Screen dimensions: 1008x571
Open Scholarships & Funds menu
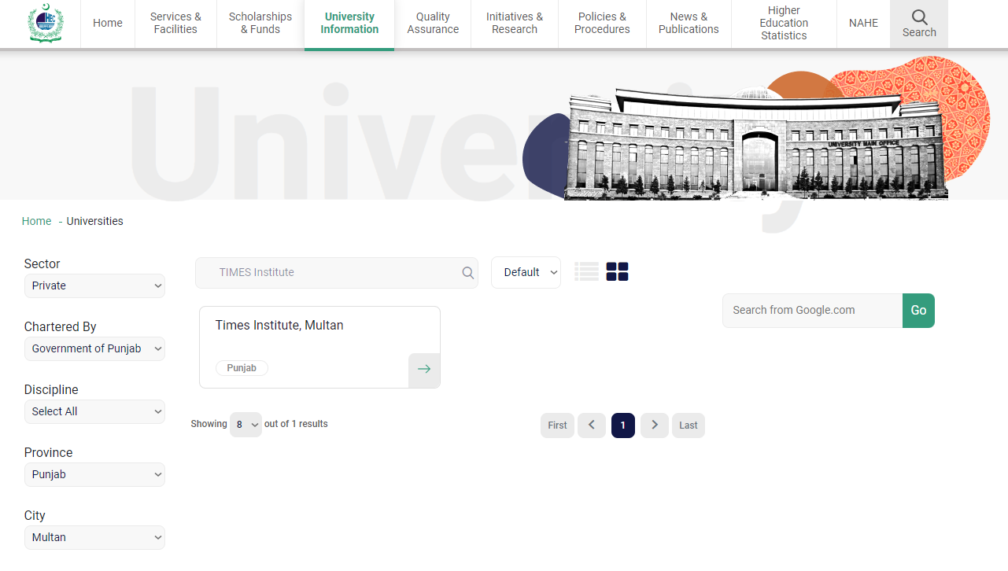[260, 24]
